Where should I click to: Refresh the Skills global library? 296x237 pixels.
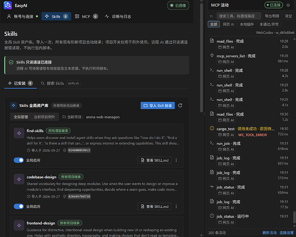(x=180, y=105)
